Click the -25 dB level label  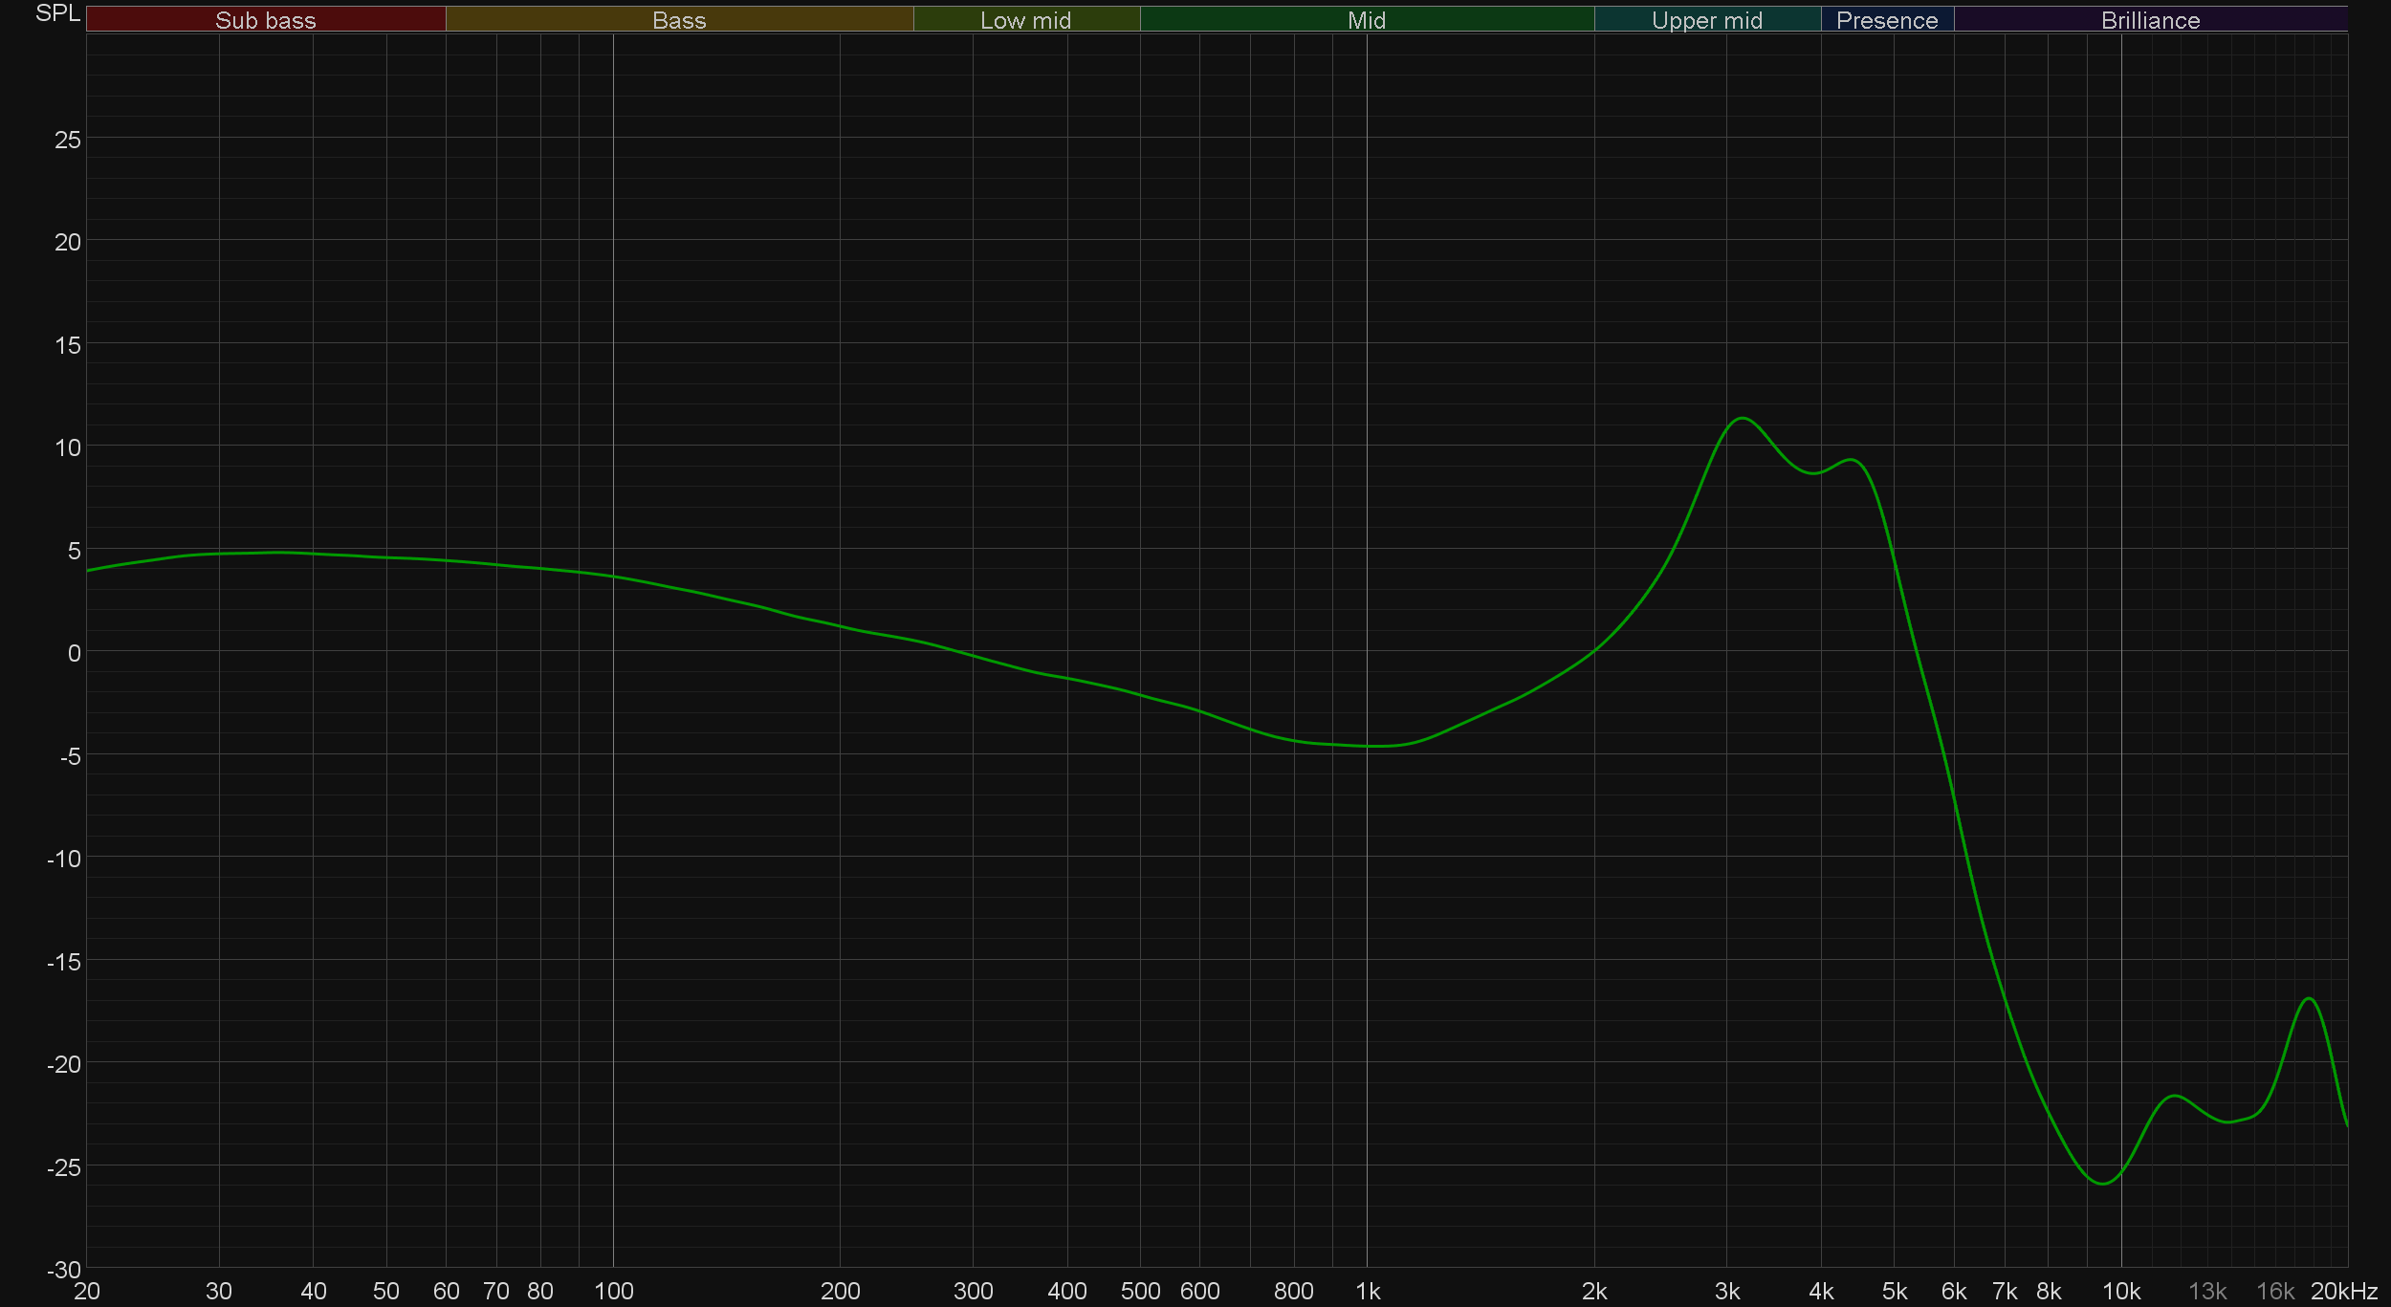(64, 1167)
